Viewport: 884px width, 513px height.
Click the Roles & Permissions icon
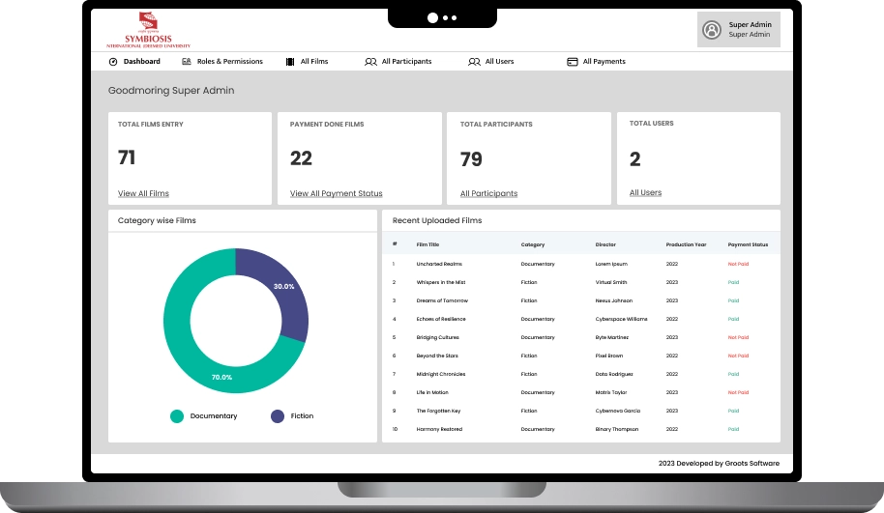click(187, 62)
